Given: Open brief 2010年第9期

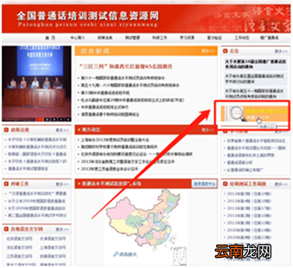Looking at the screenshot, I should coord(249,230).
